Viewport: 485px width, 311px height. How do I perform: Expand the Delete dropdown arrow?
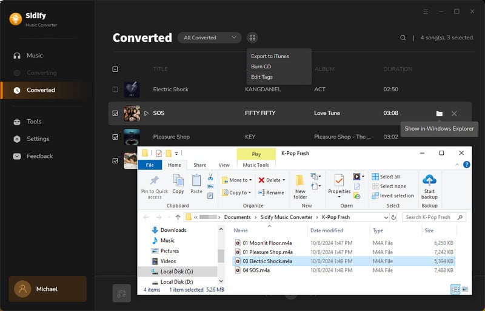tap(284, 180)
